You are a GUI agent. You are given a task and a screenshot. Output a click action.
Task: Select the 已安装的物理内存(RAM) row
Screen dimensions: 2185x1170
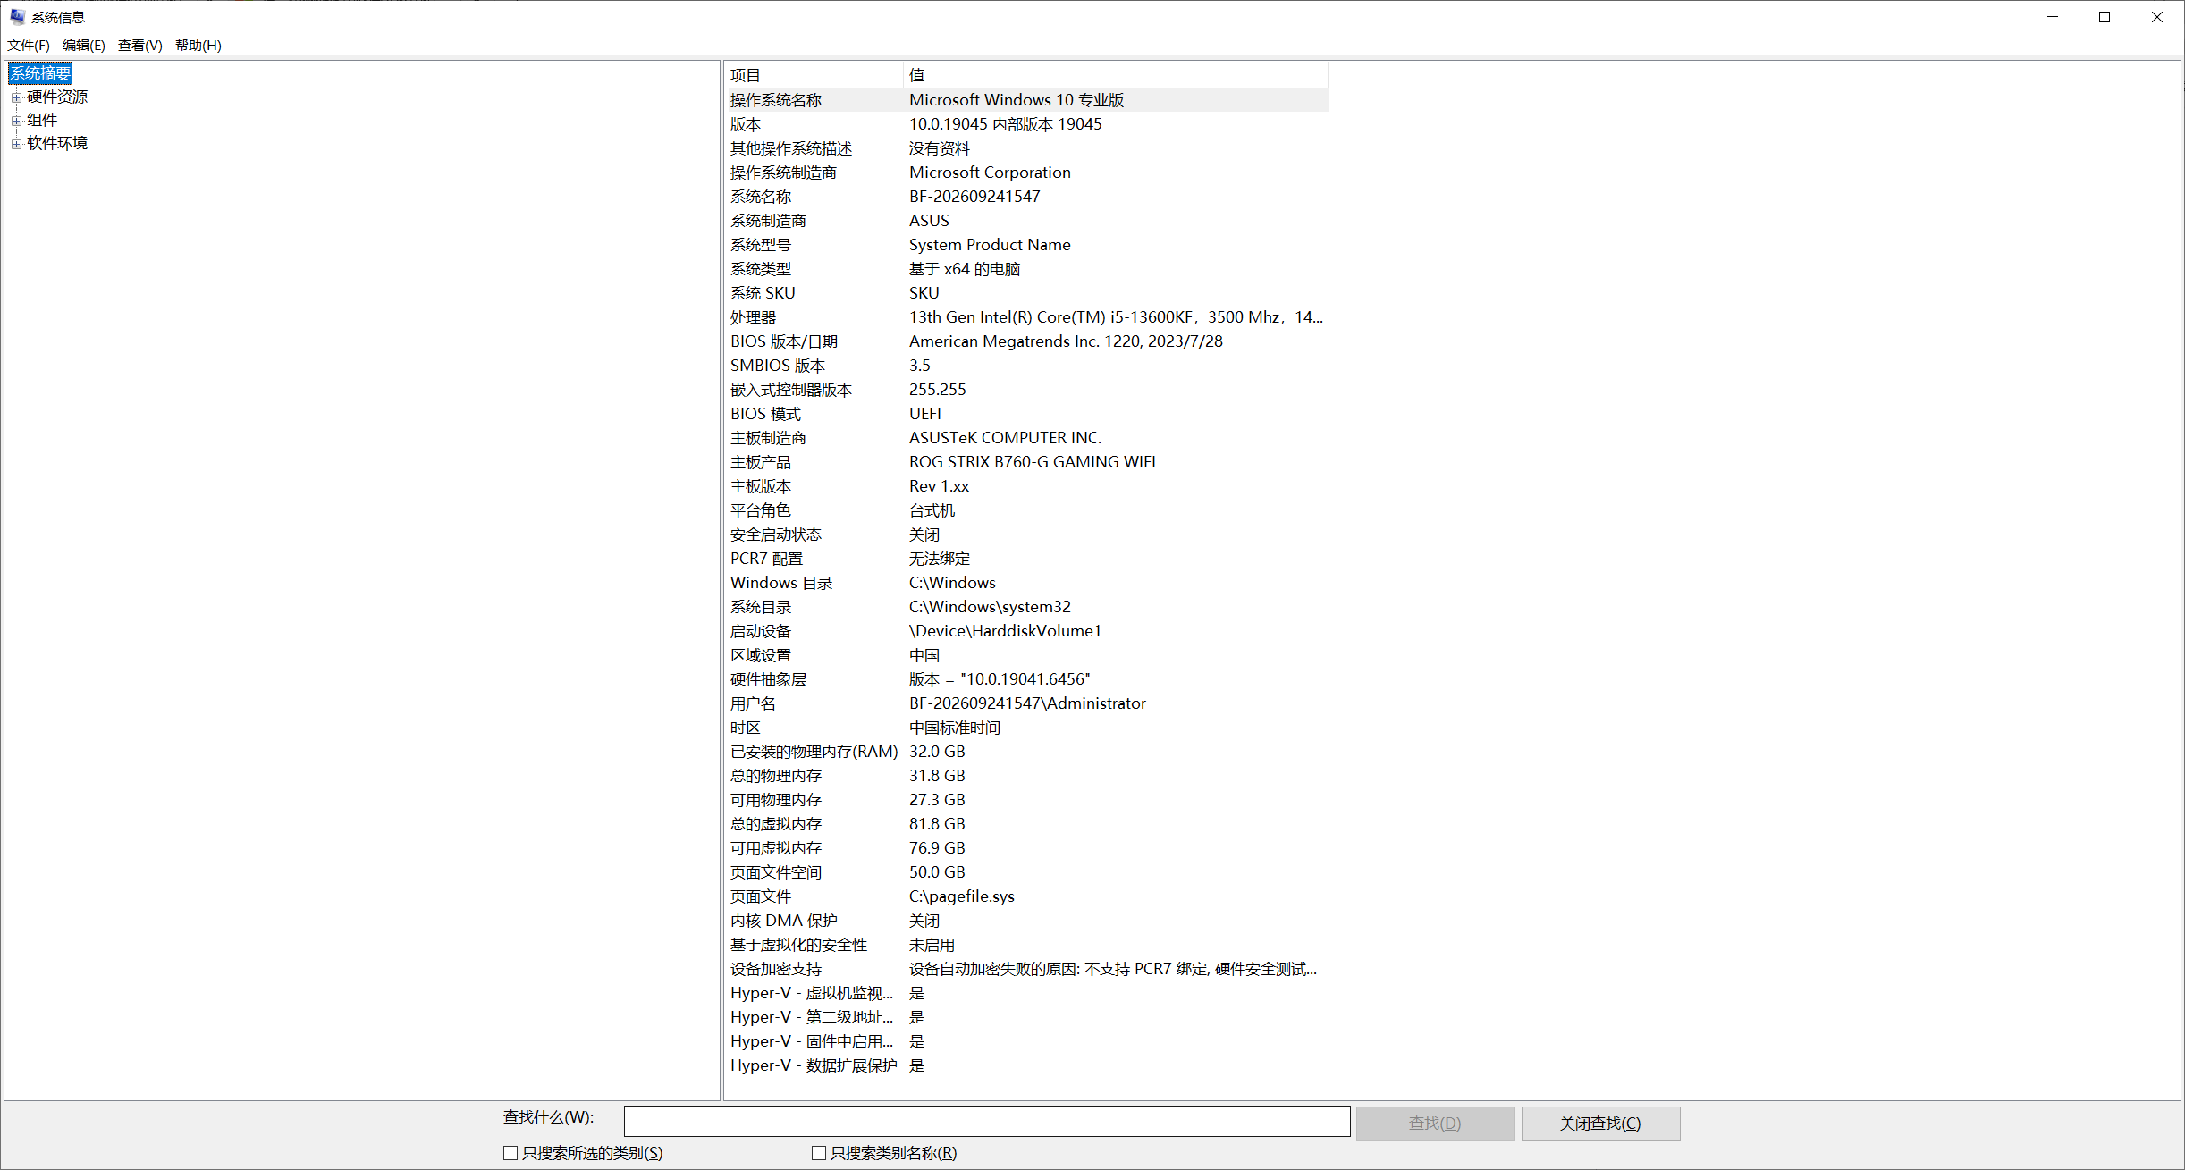tap(1026, 752)
